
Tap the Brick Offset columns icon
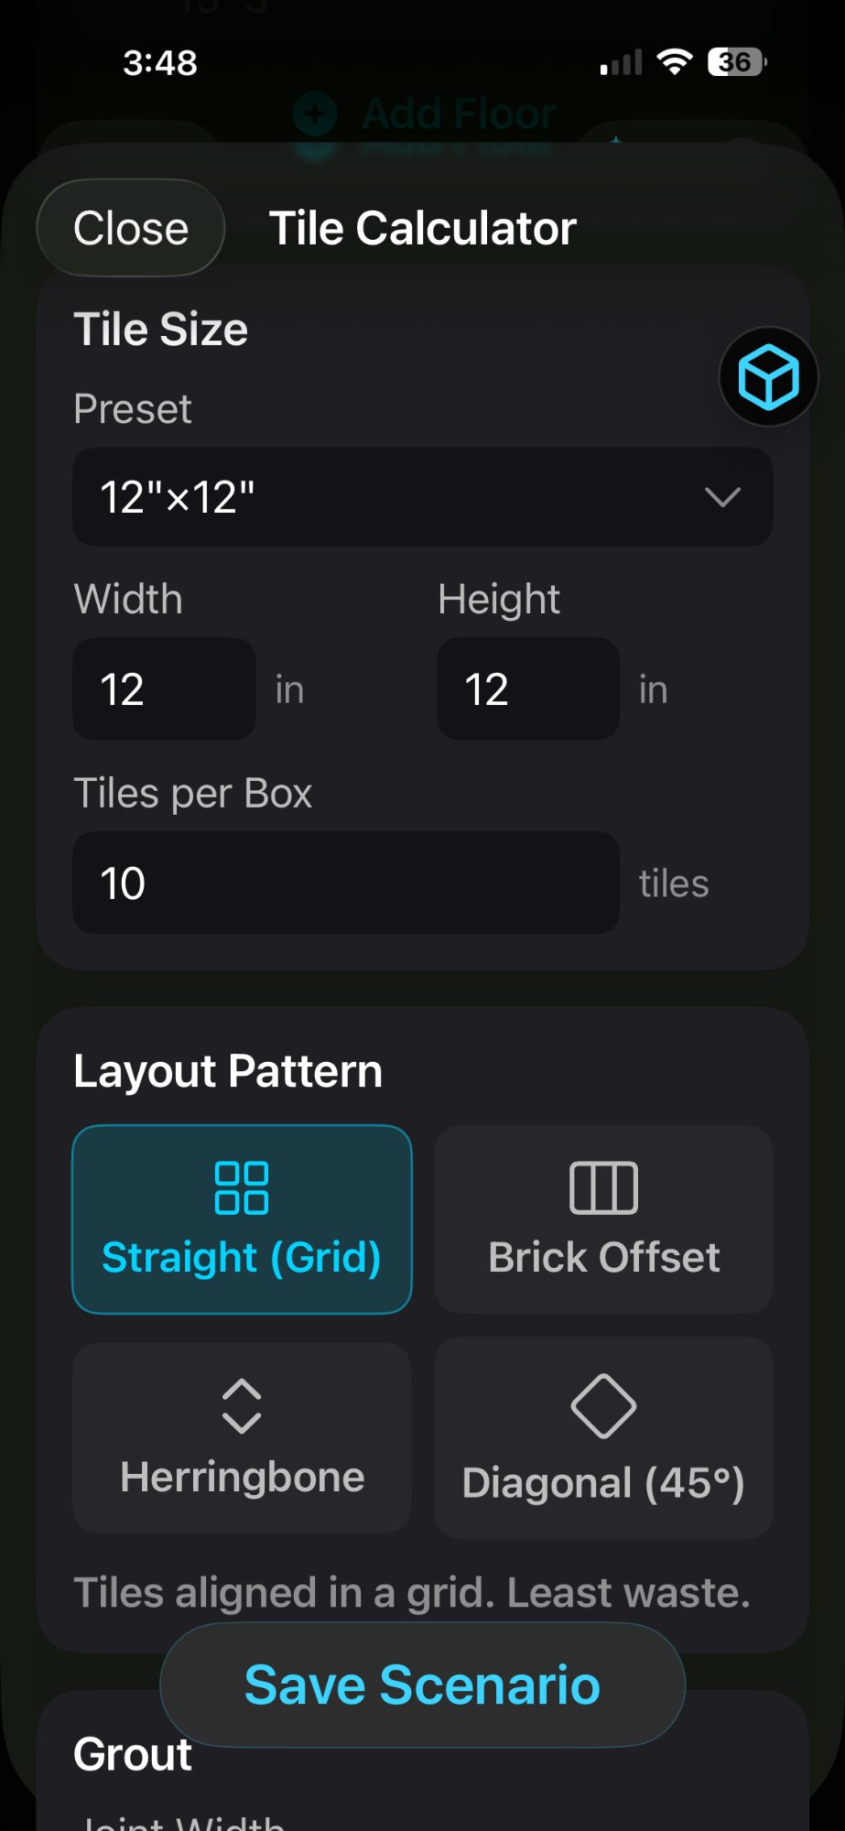(603, 1187)
